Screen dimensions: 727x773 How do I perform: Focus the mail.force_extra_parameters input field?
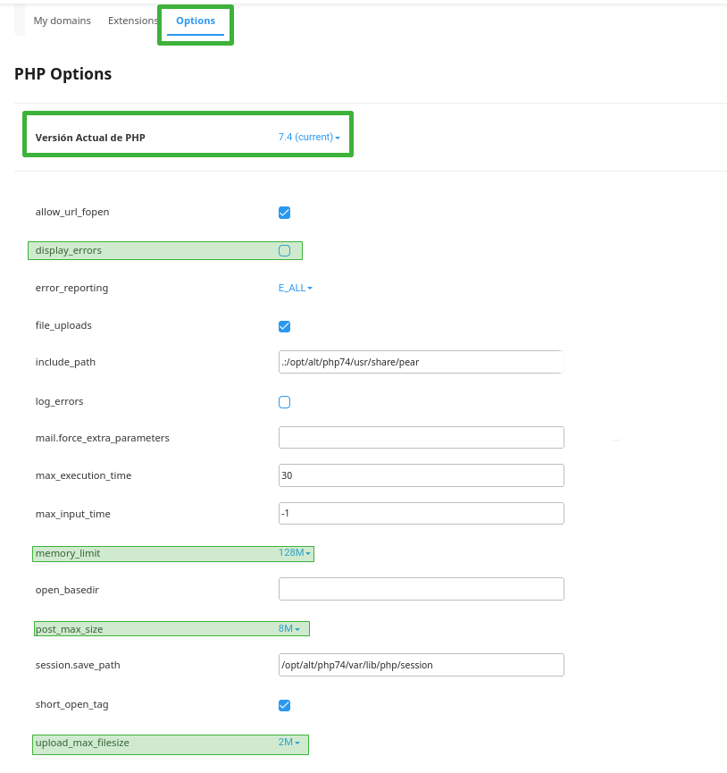coord(422,437)
